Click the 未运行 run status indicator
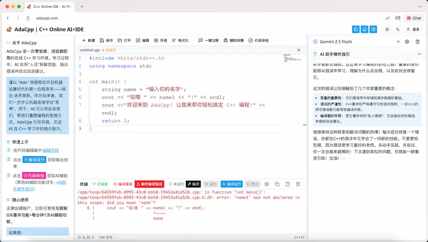Screen dimensions: 428x242 coord(177,184)
